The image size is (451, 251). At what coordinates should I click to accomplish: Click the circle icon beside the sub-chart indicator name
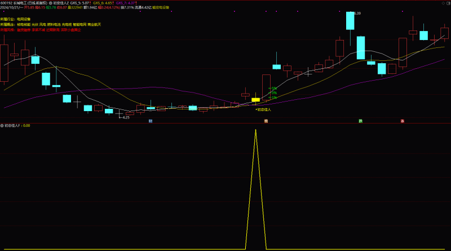click(x=2, y=126)
